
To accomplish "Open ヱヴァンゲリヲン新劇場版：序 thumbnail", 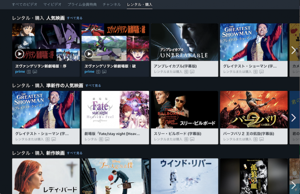I will tap(46, 42).
